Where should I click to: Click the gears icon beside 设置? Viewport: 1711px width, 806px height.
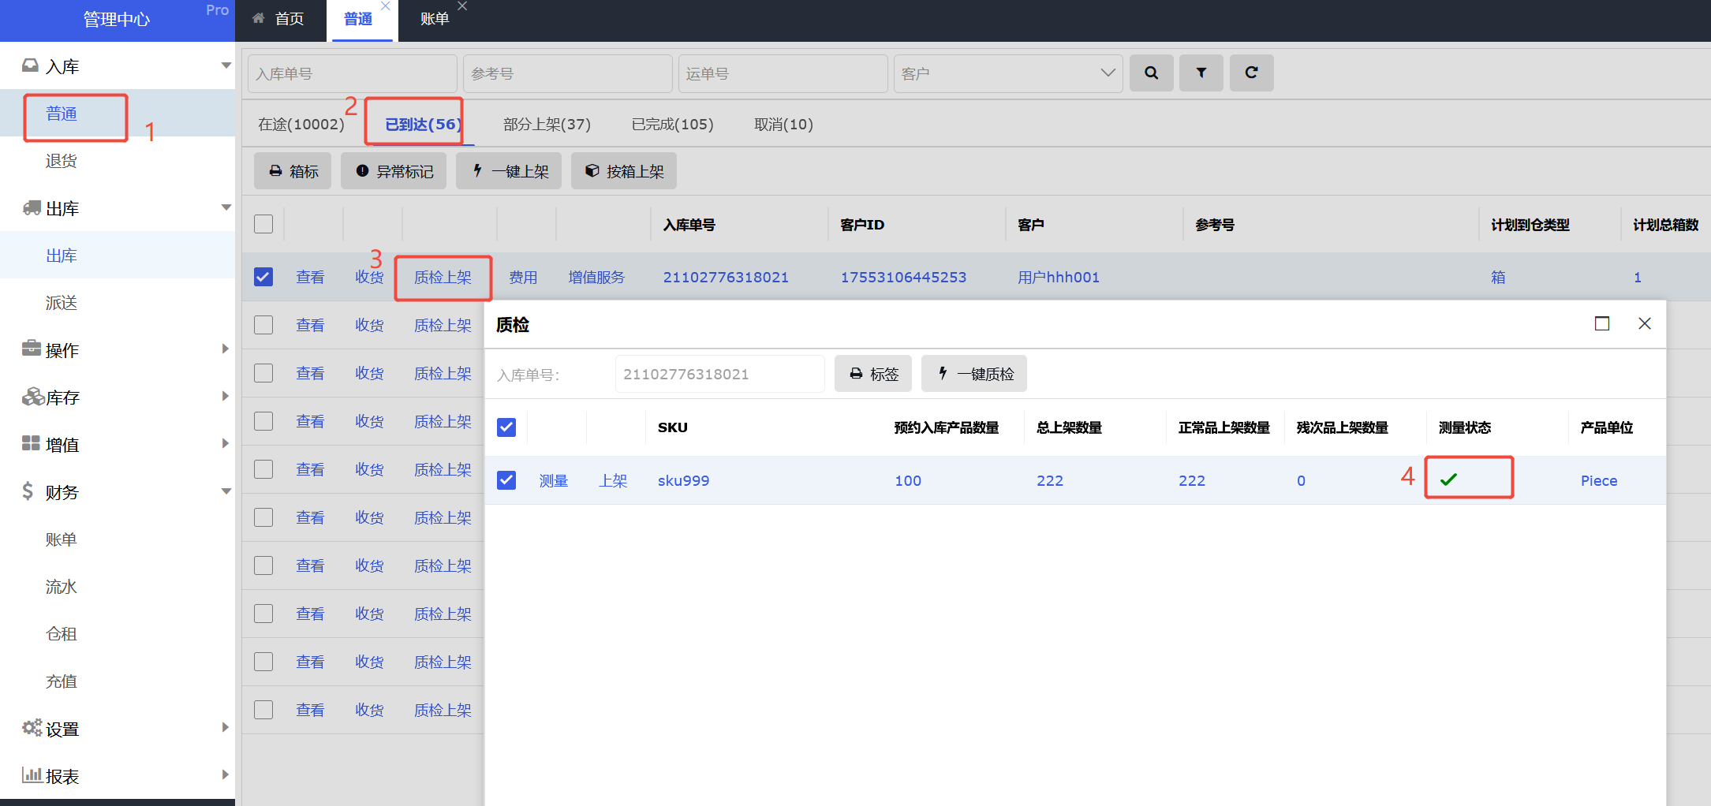[32, 727]
